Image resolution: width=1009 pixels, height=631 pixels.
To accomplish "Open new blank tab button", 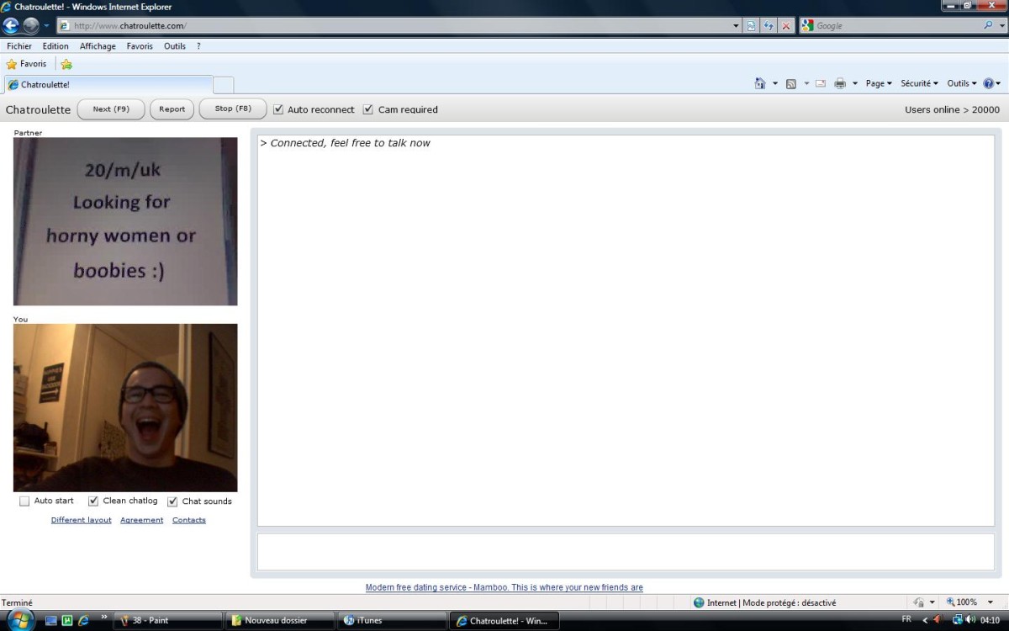I will (224, 84).
